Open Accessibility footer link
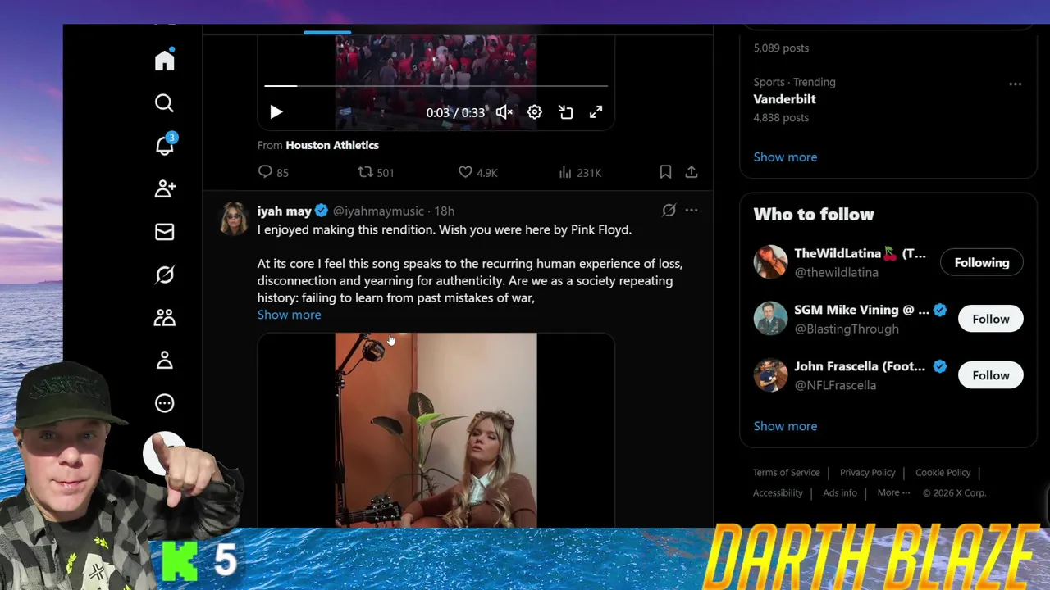The height and width of the screenshot is (590, 1050). pos(778,492)
